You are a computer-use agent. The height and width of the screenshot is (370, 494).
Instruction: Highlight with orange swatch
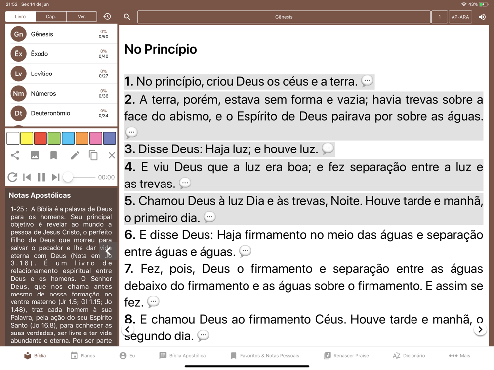pos(82,138)
